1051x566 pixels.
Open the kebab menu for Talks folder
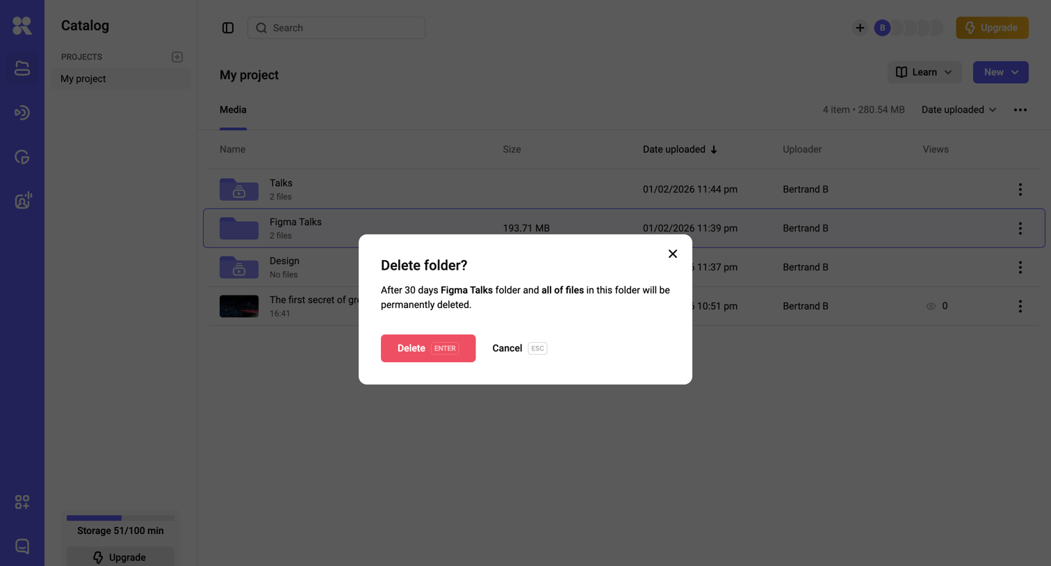point(1020,189)
